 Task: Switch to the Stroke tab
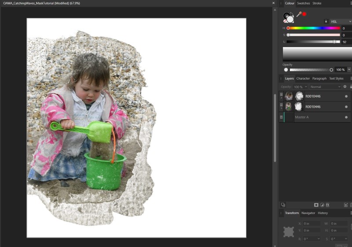point(317,3)
